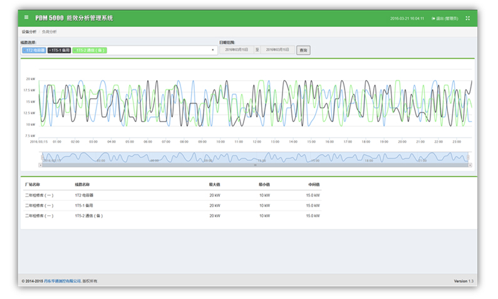Remove the 1T5-2 通信 (备) tag
This screenshot has height=299, width=498.
pos(76,49)
